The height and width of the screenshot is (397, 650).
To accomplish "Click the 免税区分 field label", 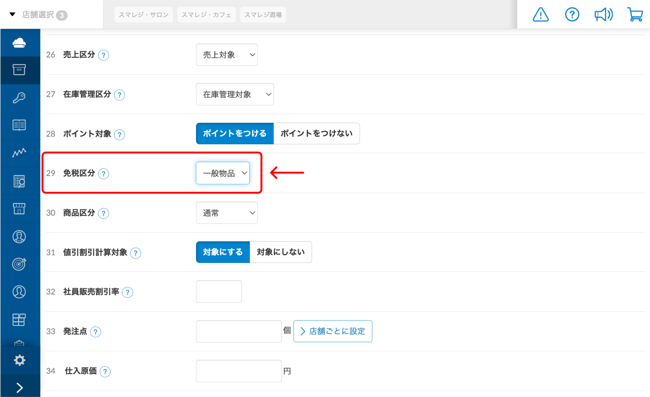I will (79, 173).
